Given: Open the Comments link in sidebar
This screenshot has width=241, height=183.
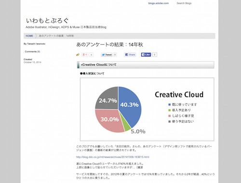Looking at the screenshot, I should [32, 51].
